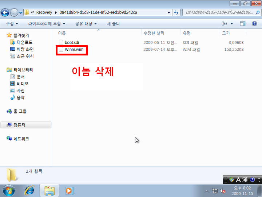
Task: Click in the search box field
Action: [x=219, y=12]
